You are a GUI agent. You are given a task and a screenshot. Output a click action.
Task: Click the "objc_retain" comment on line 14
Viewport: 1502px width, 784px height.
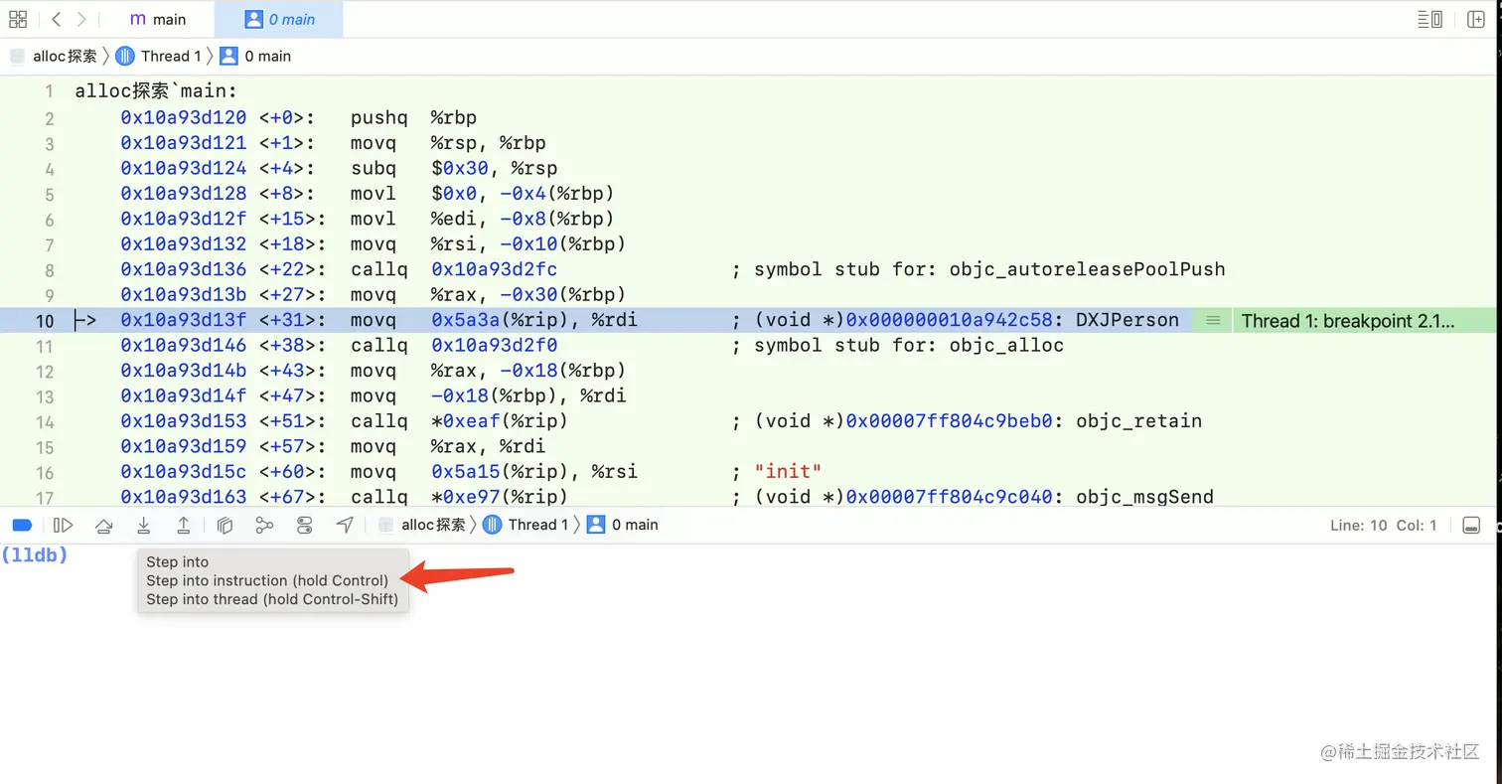click(1139, 420)
